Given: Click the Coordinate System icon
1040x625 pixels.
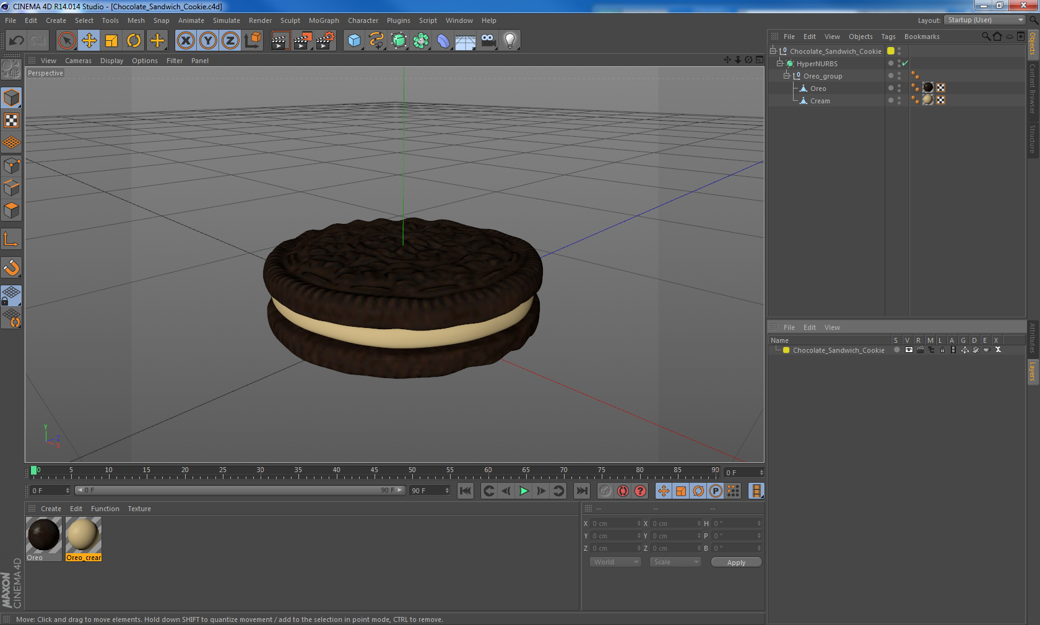Looking at the screenshot, I should (x=253, y=41).
